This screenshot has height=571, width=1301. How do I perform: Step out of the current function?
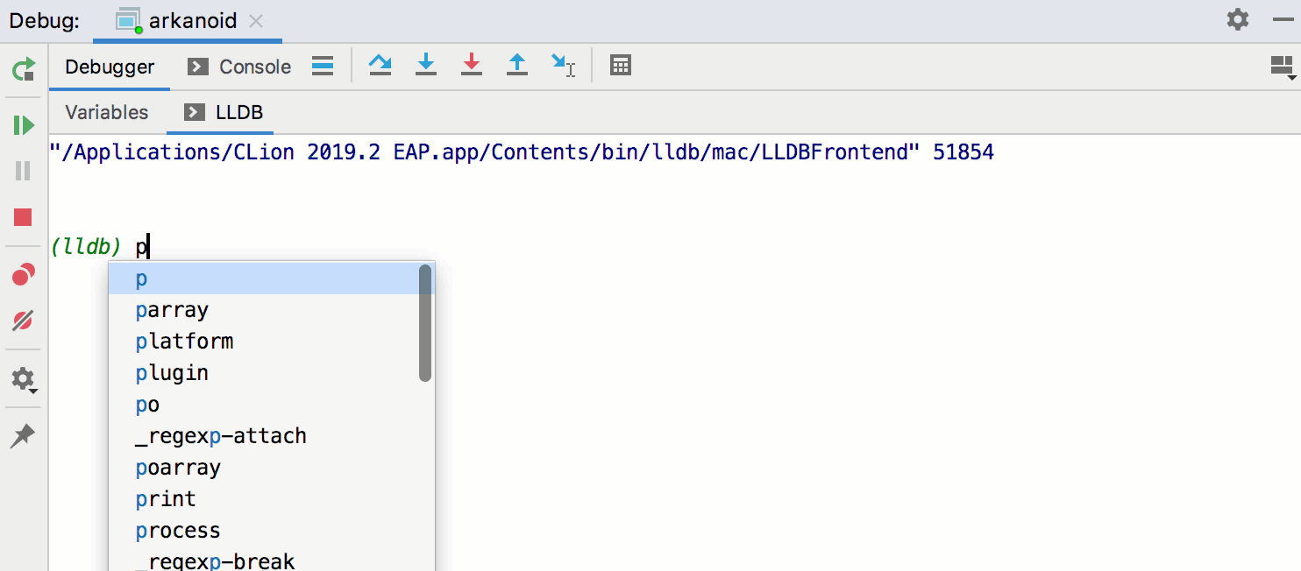tap(517, 65)
